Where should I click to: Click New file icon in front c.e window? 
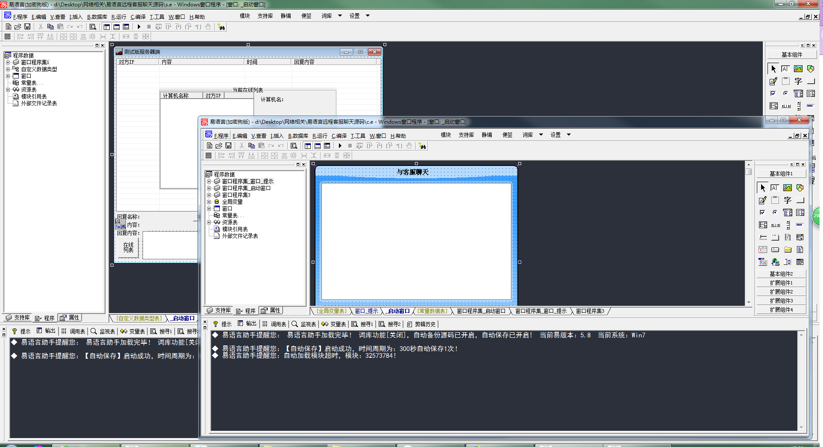(209, 146)
